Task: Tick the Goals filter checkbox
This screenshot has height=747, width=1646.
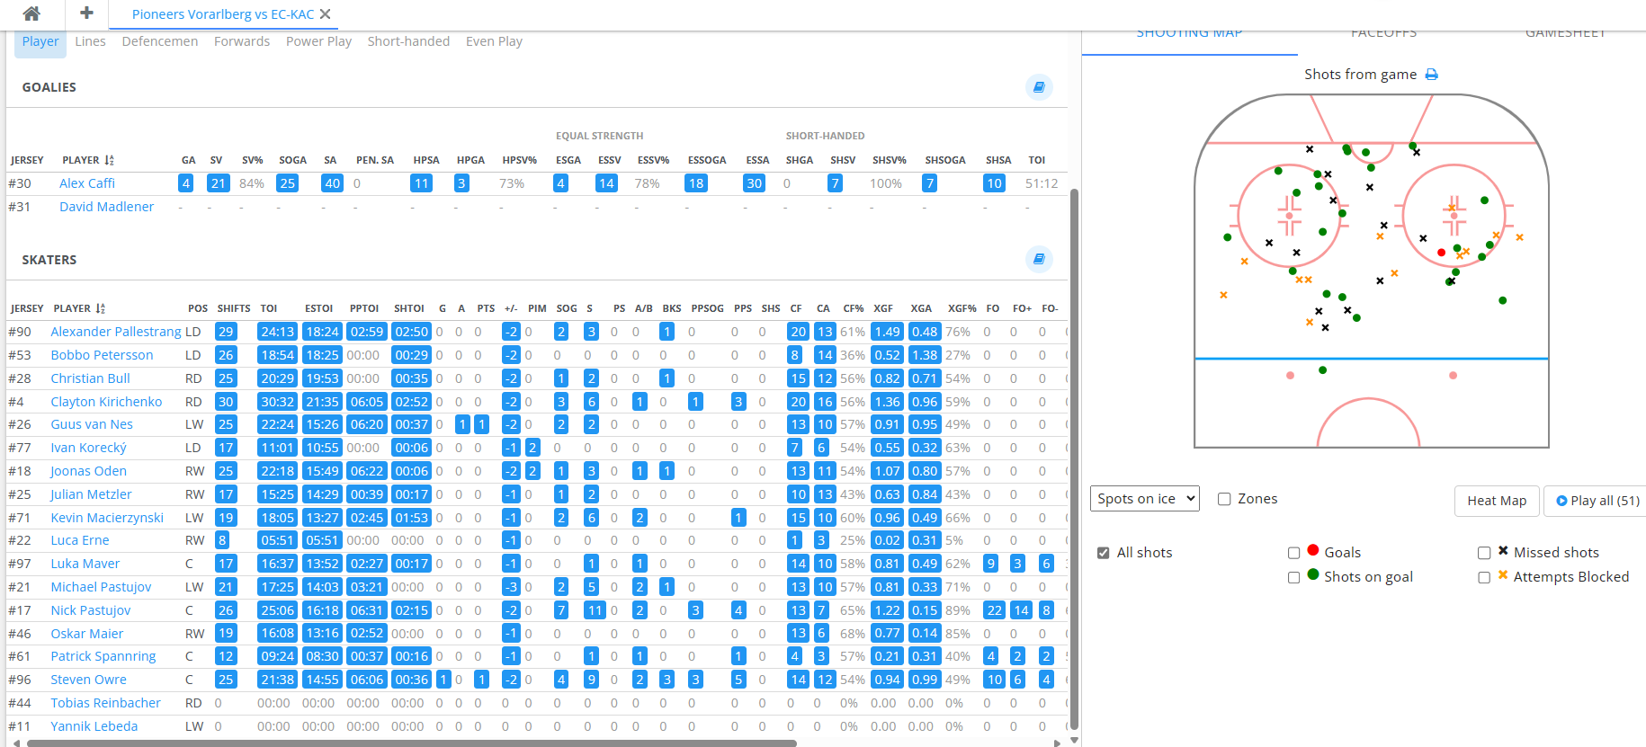Action: point(1293,553)
